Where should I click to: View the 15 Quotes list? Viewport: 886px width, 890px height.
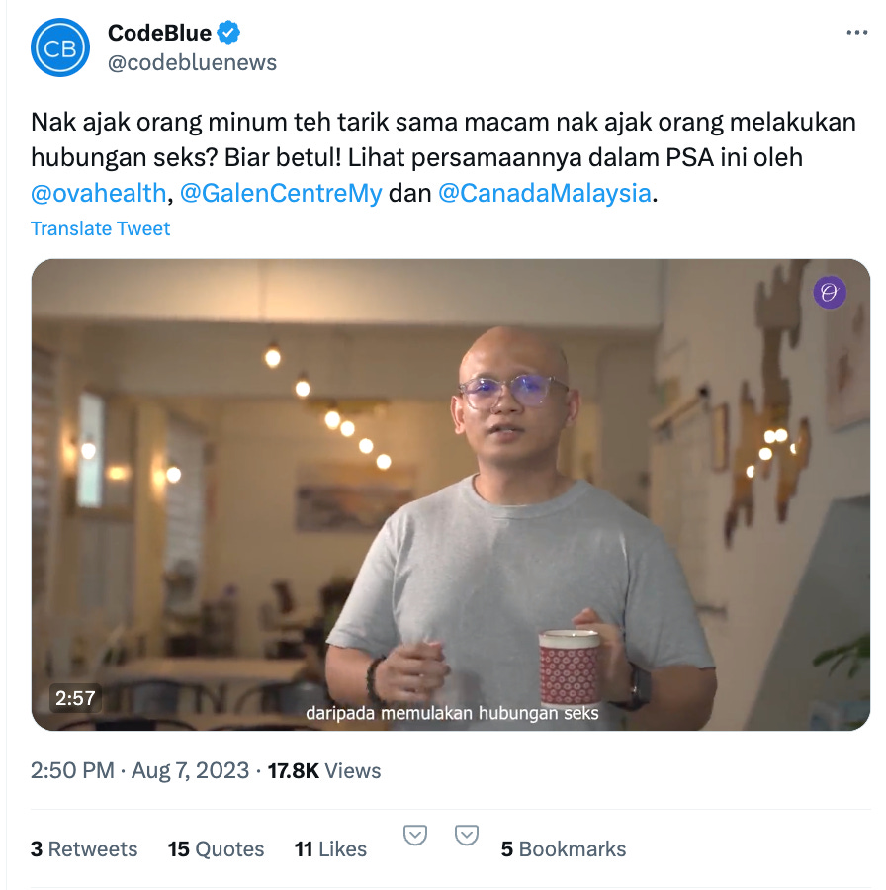216,849
